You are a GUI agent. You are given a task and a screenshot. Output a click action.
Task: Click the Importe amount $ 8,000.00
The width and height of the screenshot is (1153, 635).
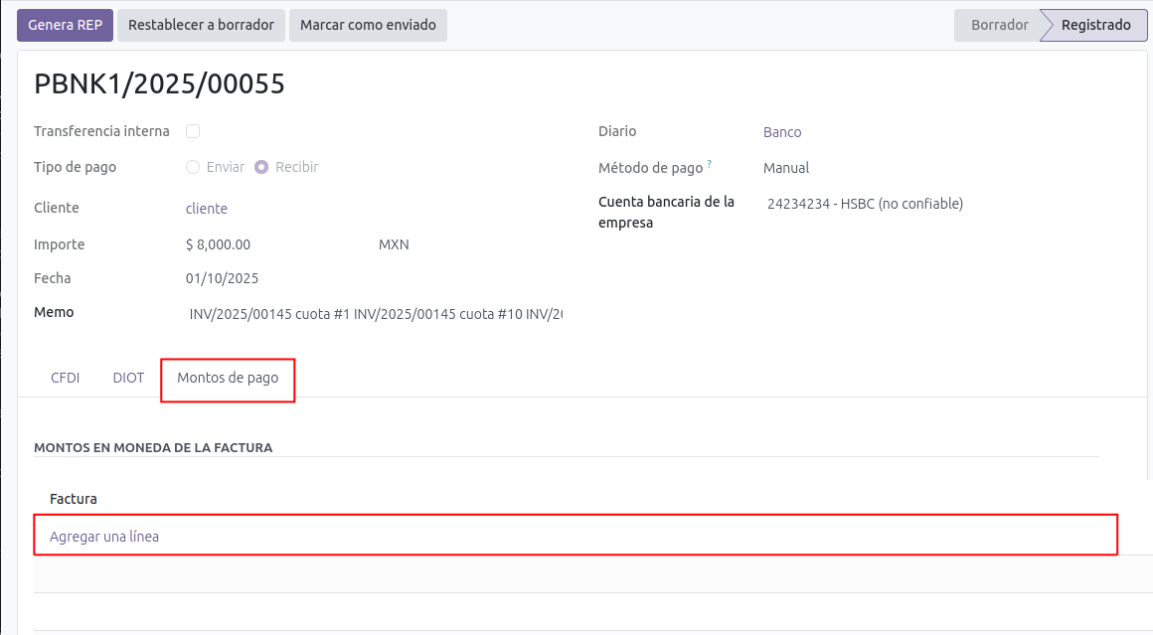click(x=219, y=244)
